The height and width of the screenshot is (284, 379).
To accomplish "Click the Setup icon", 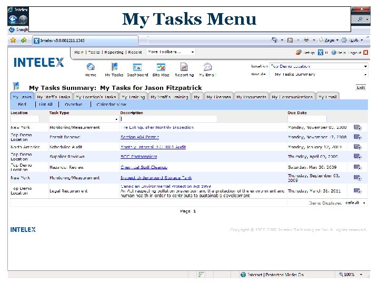I will [x=298, y=52].
